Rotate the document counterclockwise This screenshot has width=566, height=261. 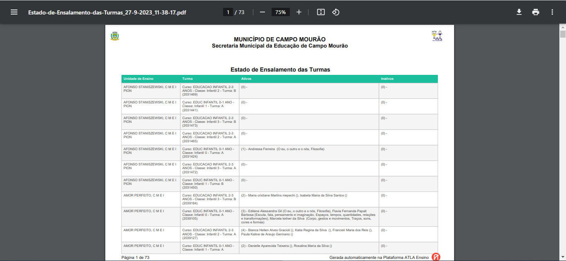point(336,12)
